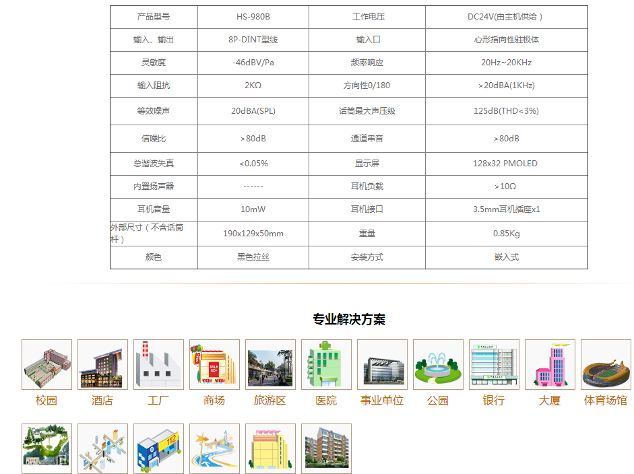Open the 体育场馆 stadium icon
This screenshot has width=634, height=474.
click(606, 364)
